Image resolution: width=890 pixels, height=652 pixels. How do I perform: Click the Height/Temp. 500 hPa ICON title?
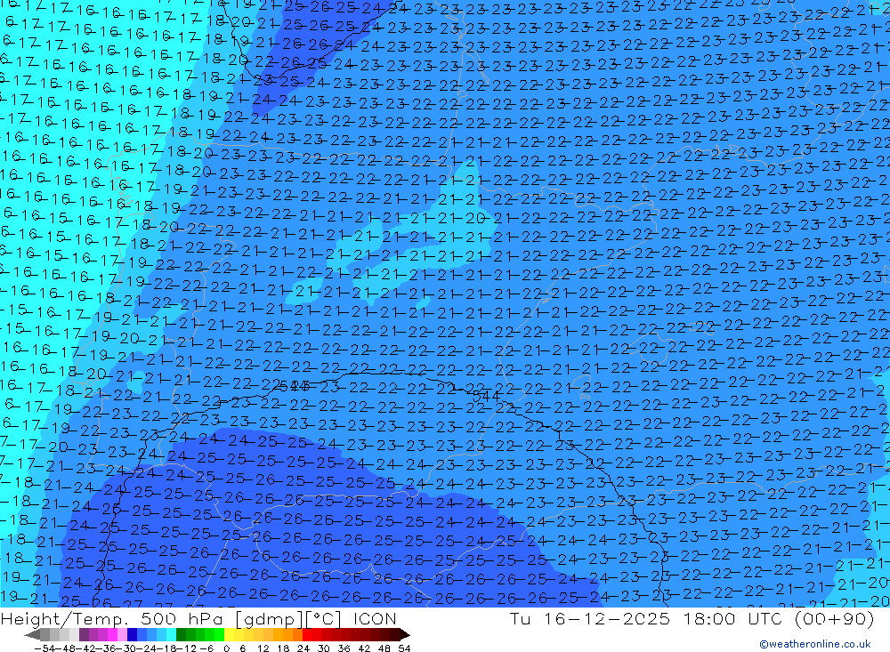coord(198,619)
